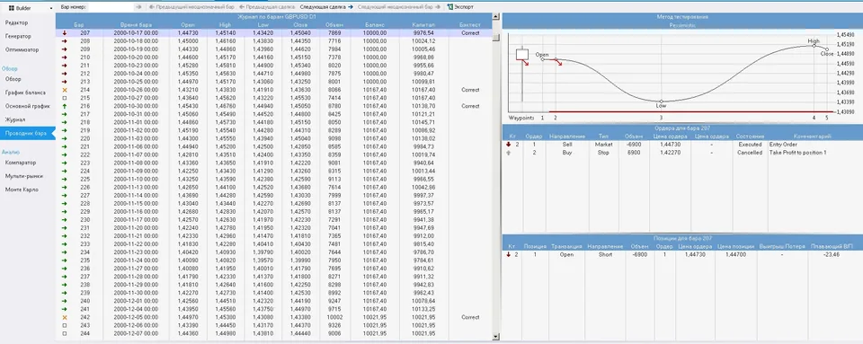Open Основной график in the sidebar
The width and height of the screenshot is (863, 344).
click(27, 106)
